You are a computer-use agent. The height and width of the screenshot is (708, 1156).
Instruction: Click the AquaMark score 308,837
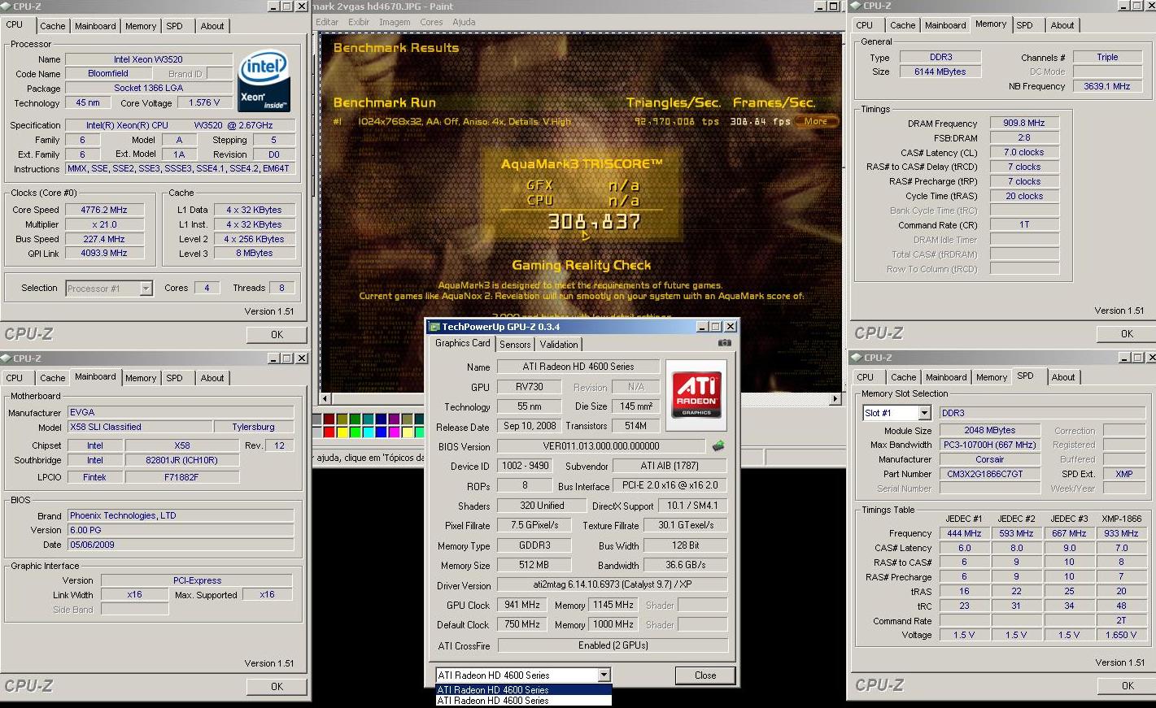594,222
